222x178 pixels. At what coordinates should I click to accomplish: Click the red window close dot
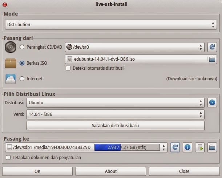pyautogui.click(x=5, y=5)
